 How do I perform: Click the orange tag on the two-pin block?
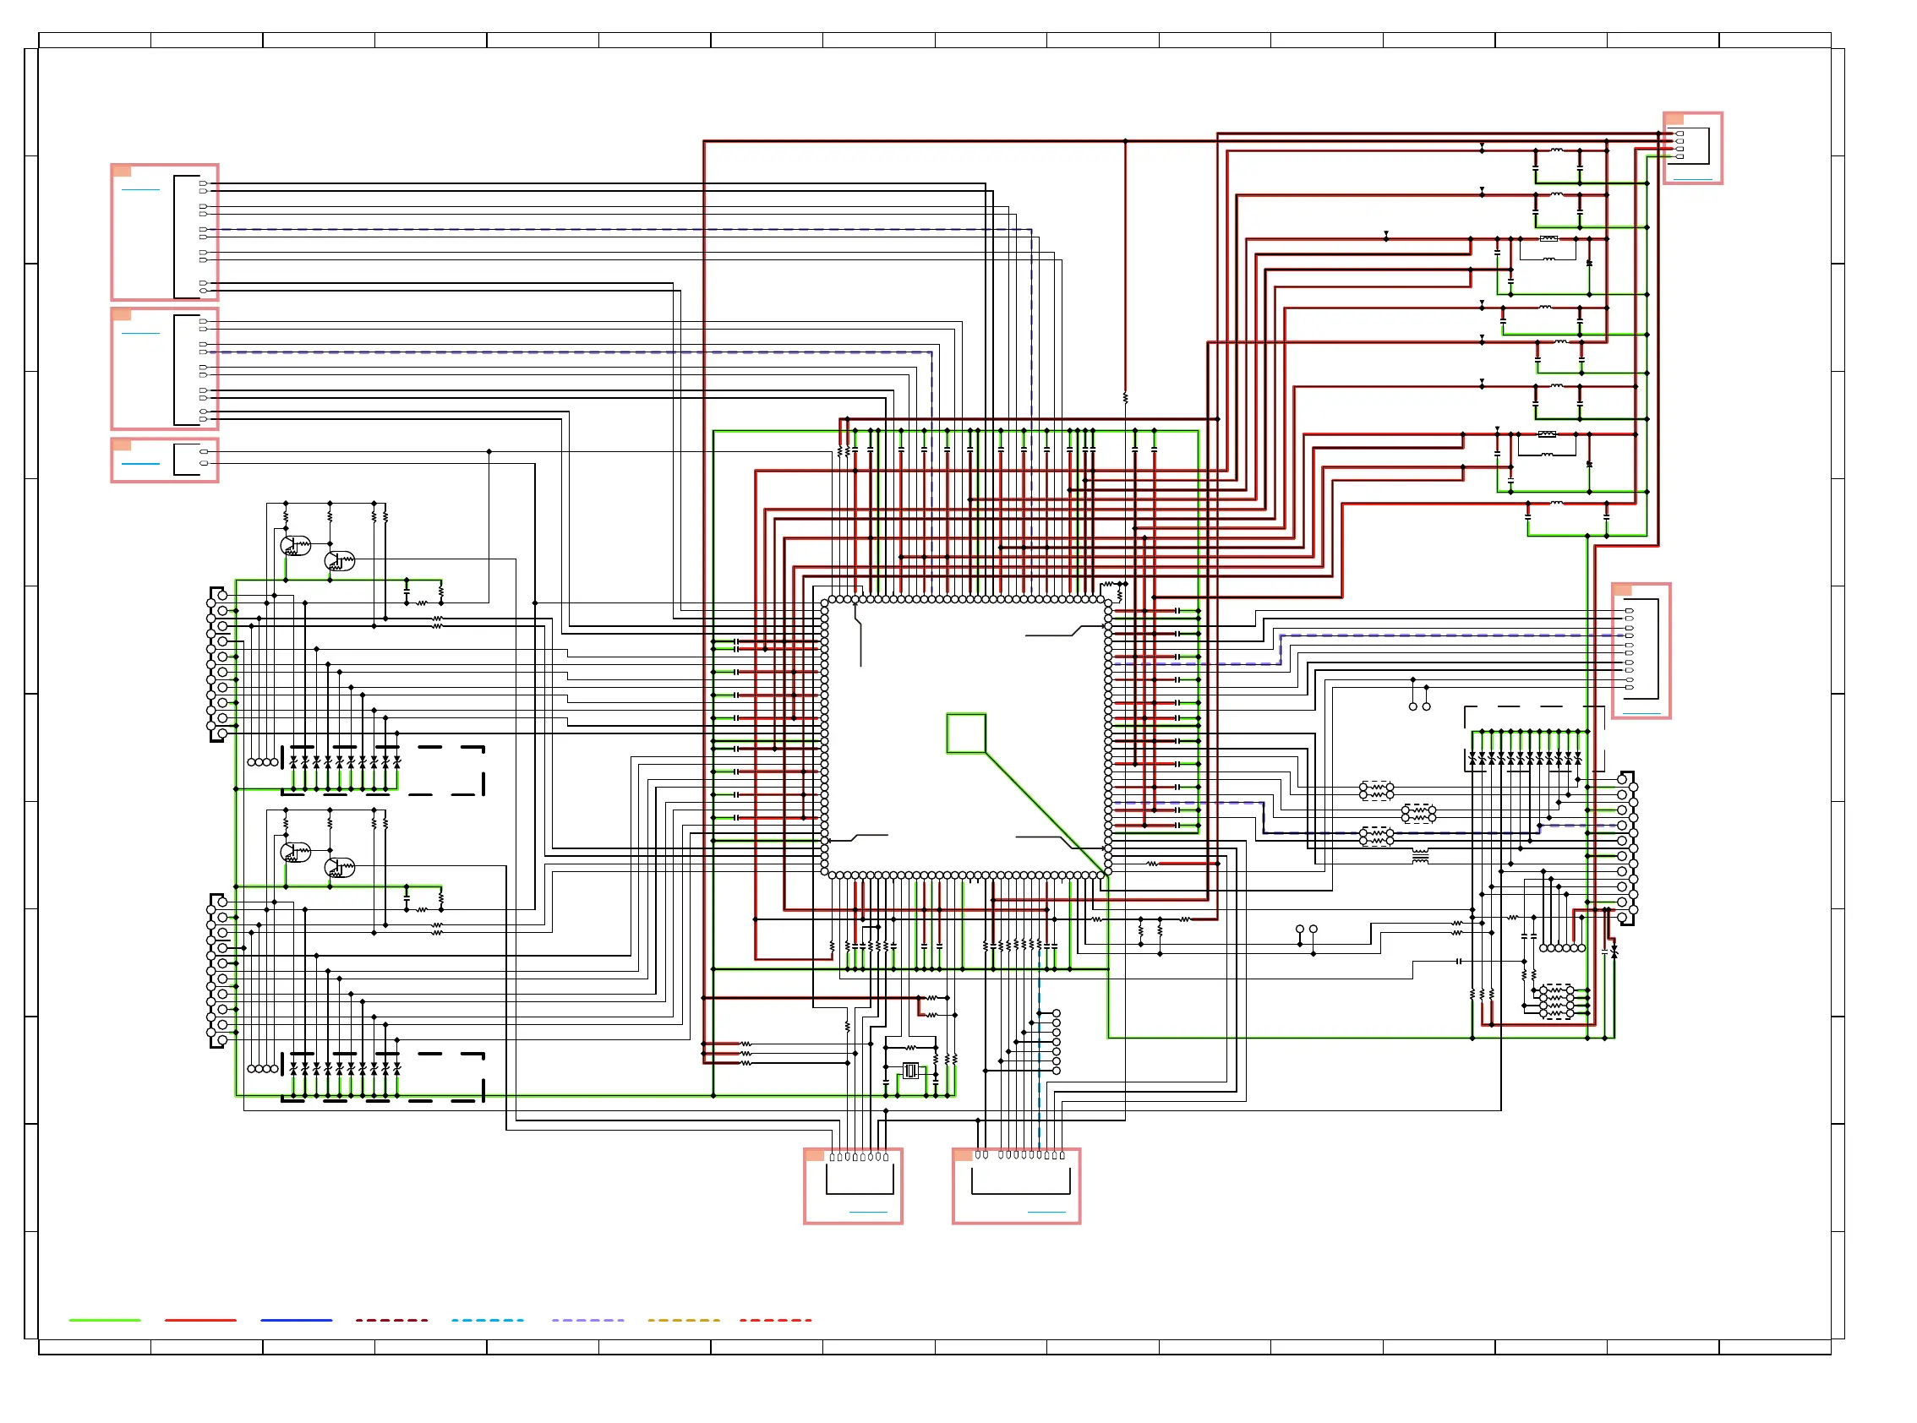[x=122, y=444]
